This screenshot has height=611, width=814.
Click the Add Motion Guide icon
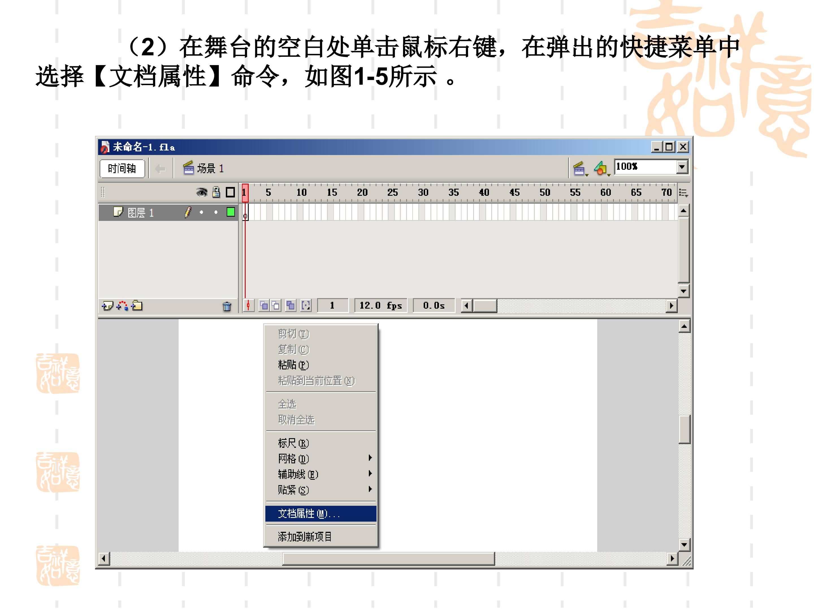click(x=122, y=306)
